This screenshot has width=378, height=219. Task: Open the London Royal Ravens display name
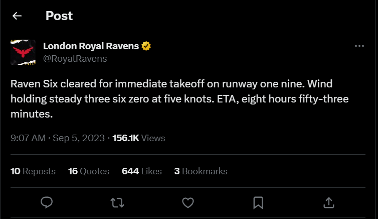[92, 46]
